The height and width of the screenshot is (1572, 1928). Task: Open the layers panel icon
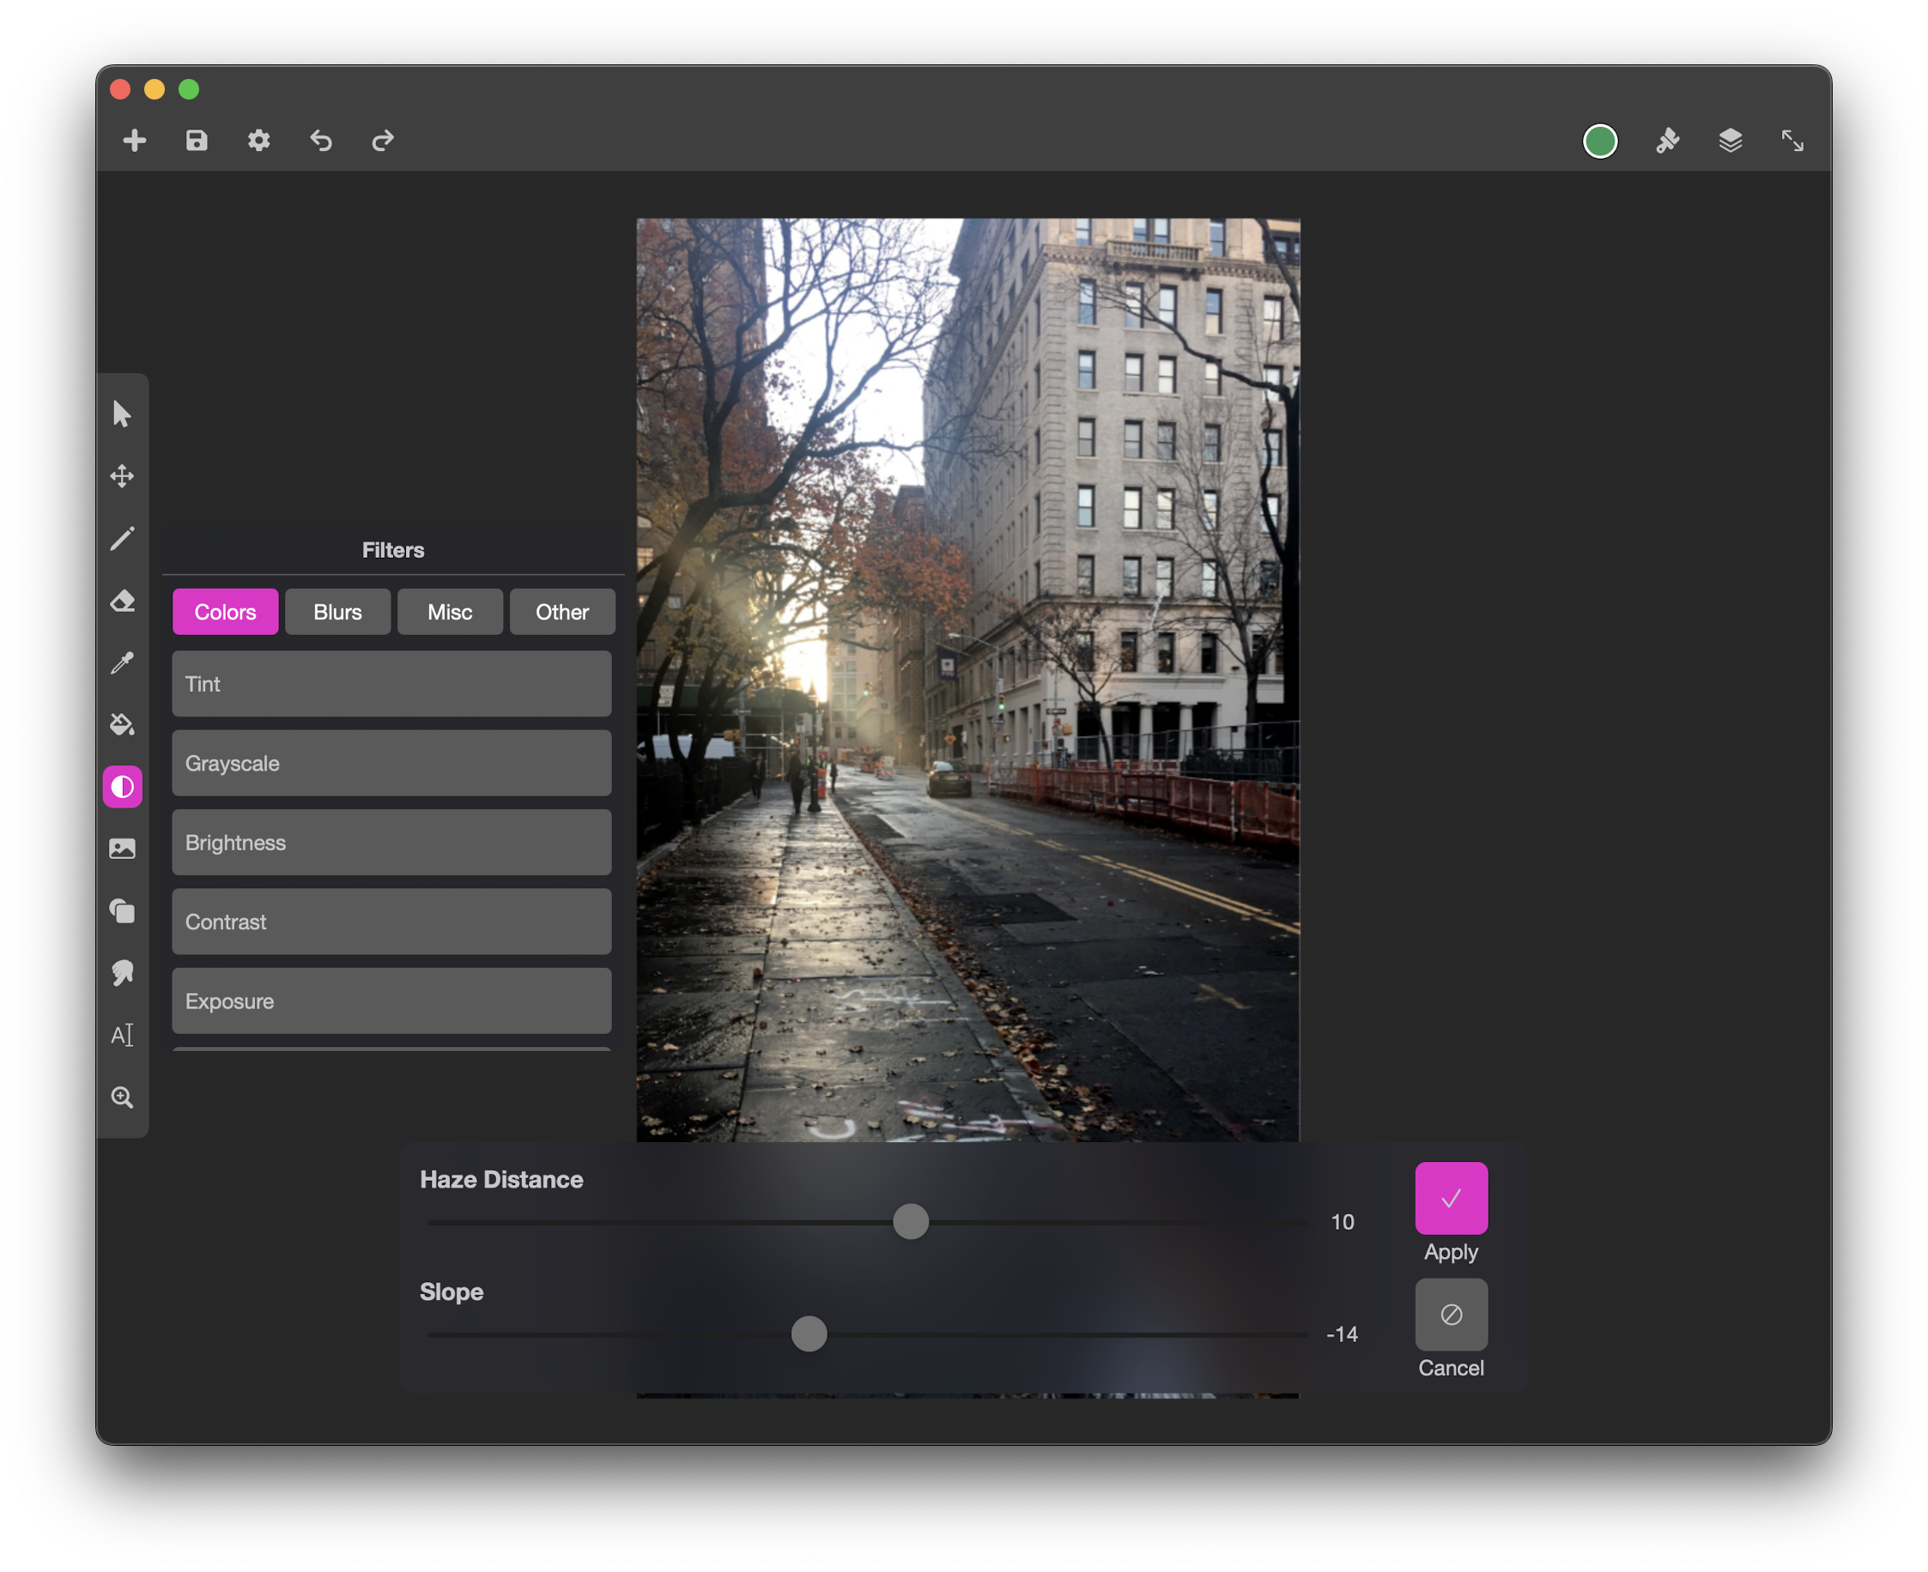(1730, 141)
